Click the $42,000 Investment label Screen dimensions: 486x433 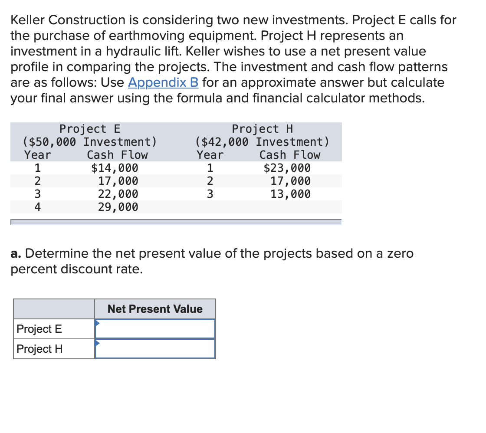262,141
